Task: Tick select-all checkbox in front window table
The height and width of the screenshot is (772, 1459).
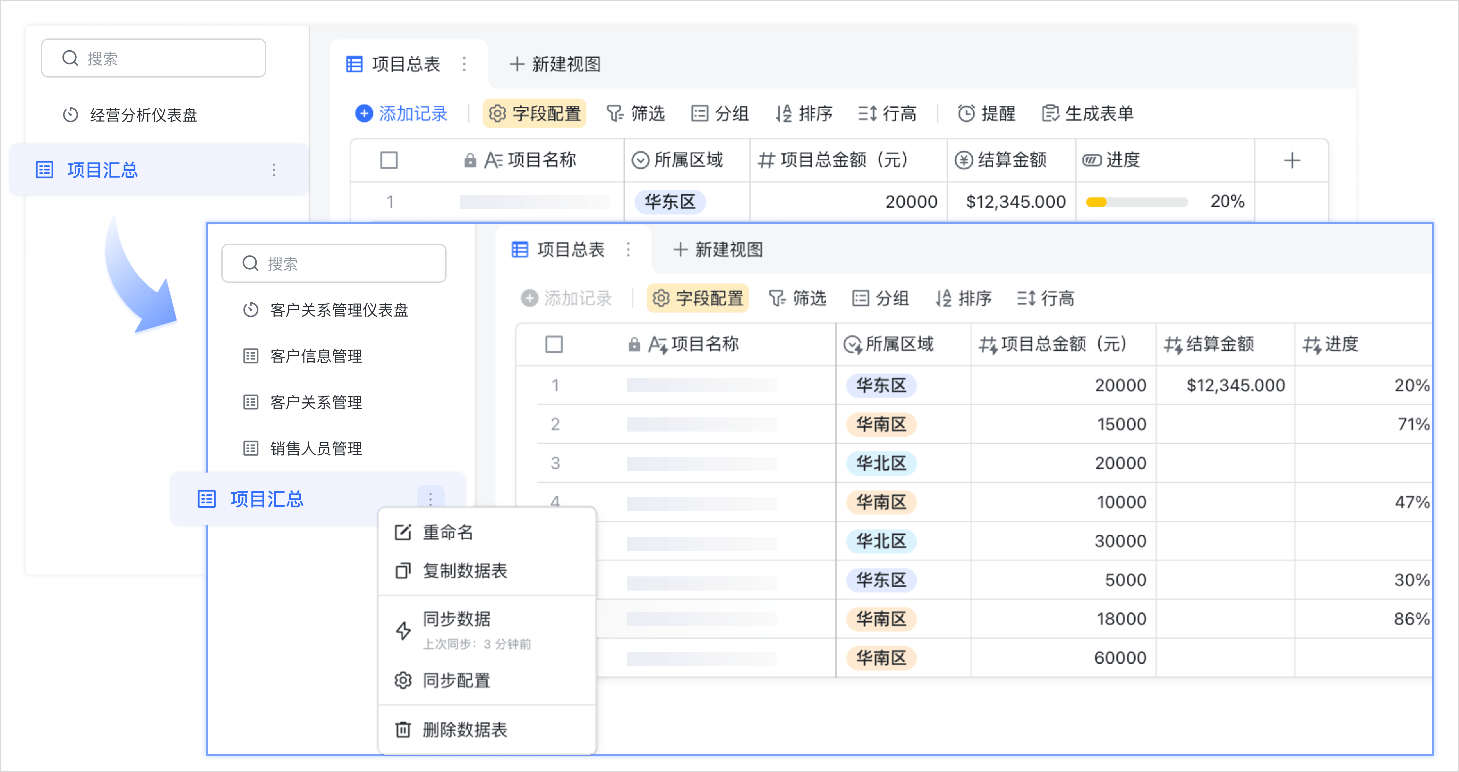Action: point(554,344)
